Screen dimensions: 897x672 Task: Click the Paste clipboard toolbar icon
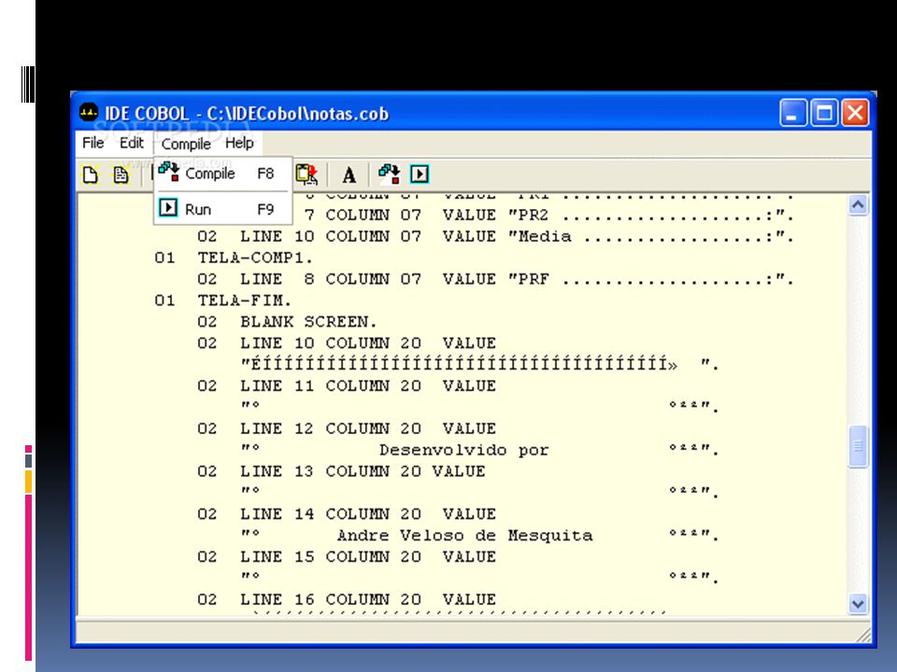pyautogui.click(x=306, y=175)
